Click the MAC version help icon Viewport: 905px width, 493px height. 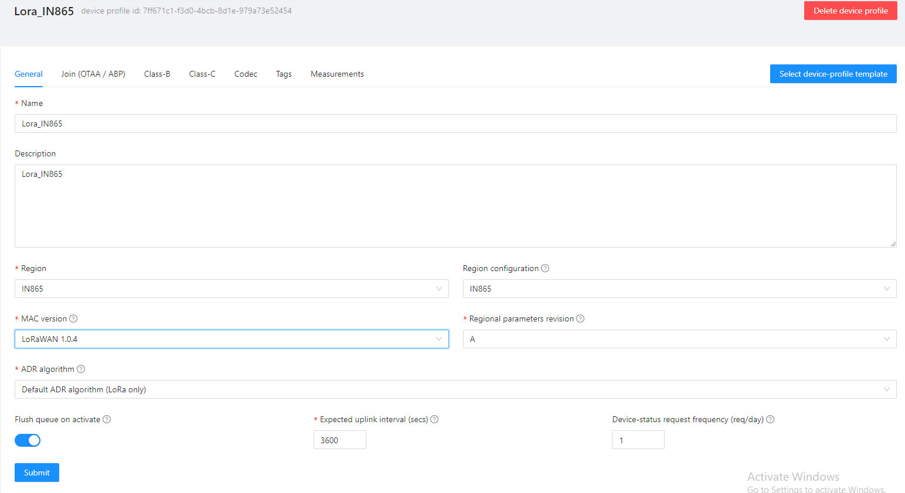[x=73, y=319]
